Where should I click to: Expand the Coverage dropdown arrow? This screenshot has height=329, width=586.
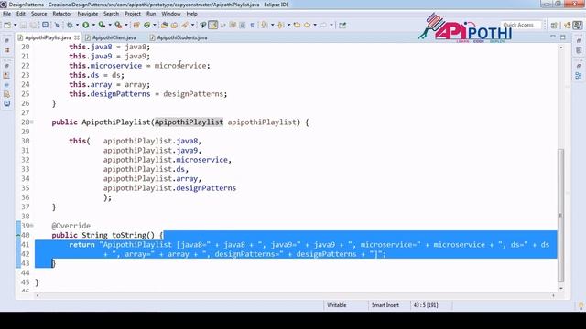110,25
